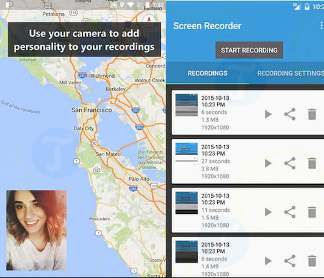Delete the 27 seconds 3.8 MB recording
324x278 pixels.
click(312, 163)
